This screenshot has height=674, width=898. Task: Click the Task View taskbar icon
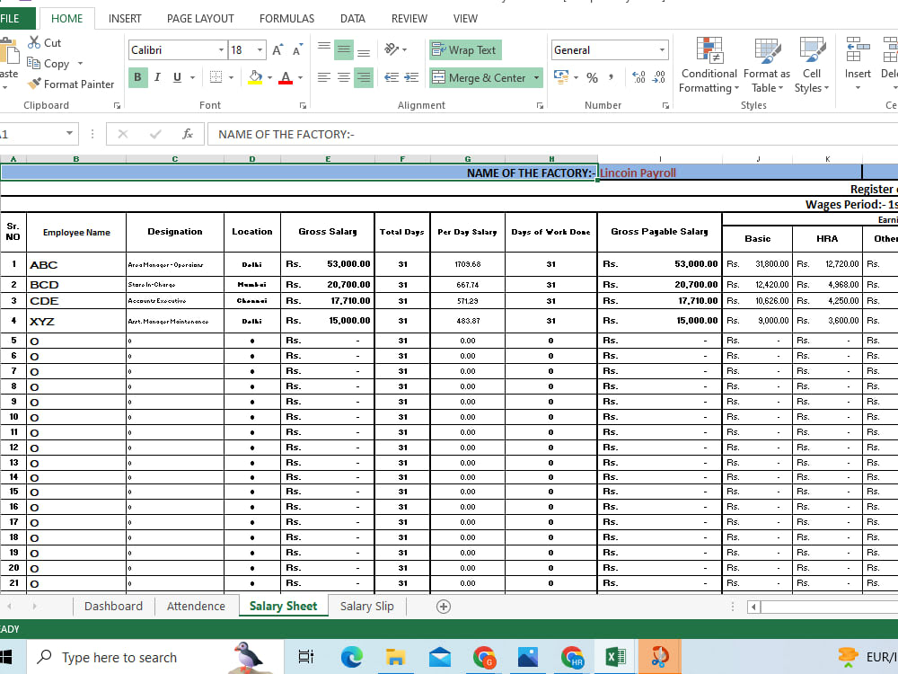(x=306, y=657)
